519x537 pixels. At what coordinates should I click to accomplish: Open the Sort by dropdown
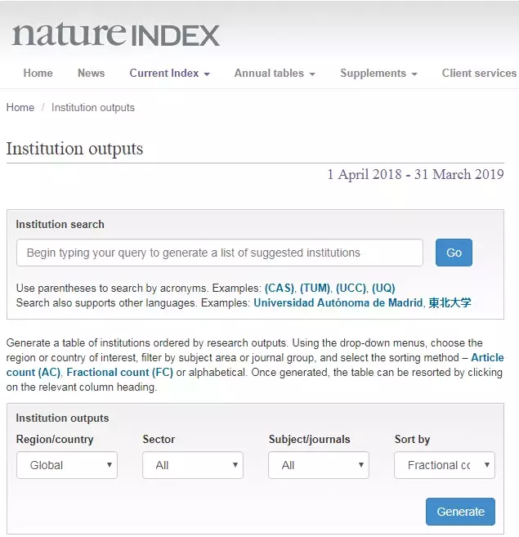[445, 465]
